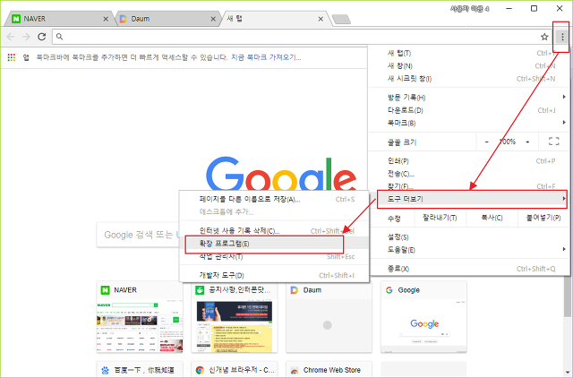Open the Daum most-visited thumbnail
573x378 pixels.
[329, 317]
